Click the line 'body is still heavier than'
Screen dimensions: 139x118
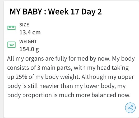click(x=40, y=86)
